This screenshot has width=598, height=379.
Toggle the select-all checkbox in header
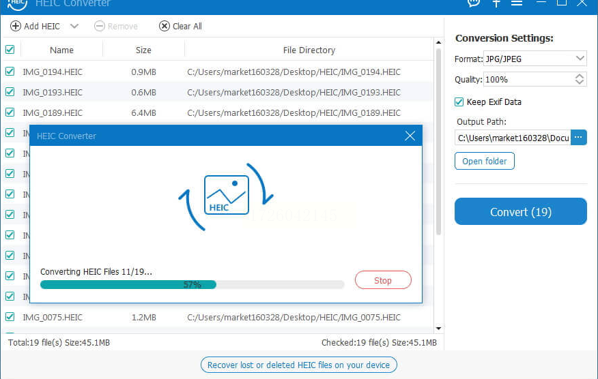tap(10, 50)
